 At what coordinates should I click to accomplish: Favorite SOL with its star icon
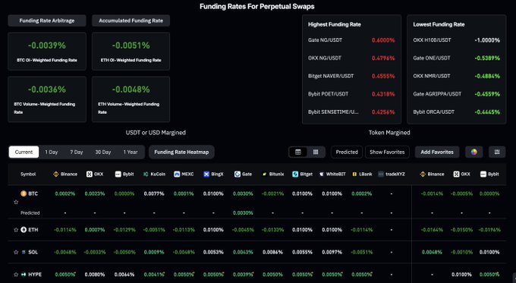(x=16, y=252)
